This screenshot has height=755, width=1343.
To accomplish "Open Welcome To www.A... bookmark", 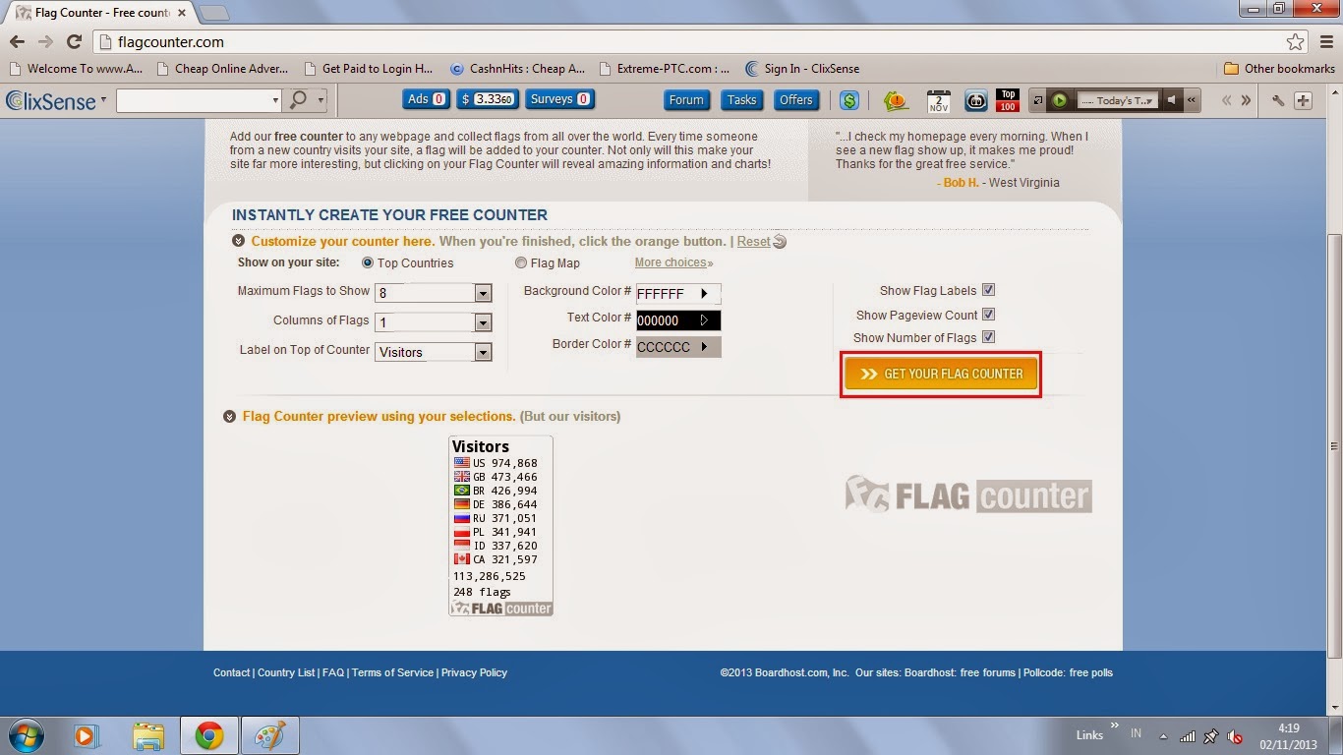I will point(76,69).
